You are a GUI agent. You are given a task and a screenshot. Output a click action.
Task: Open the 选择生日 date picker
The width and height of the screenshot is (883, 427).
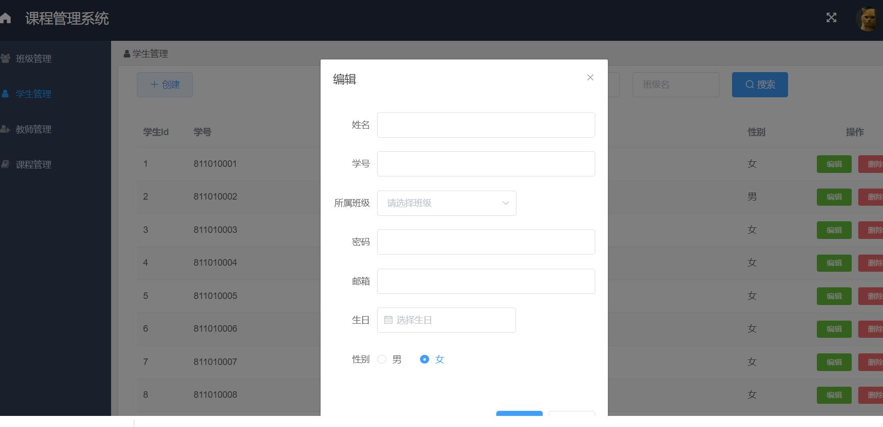click(x=446, y=320)
